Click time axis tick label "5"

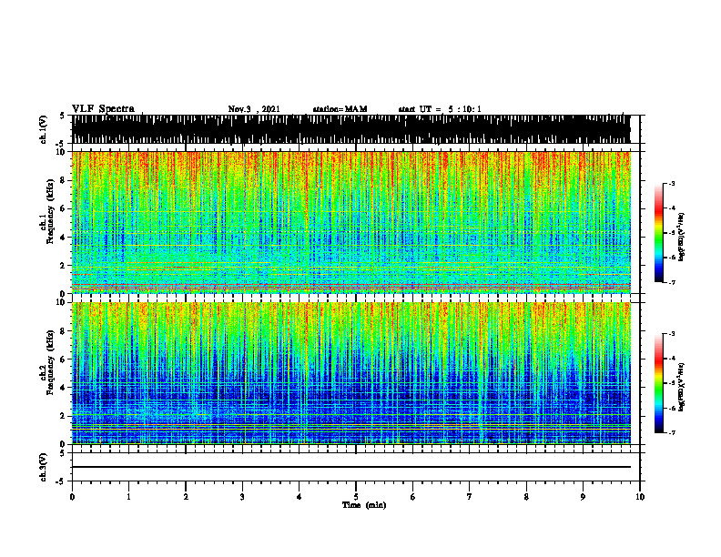356,497
